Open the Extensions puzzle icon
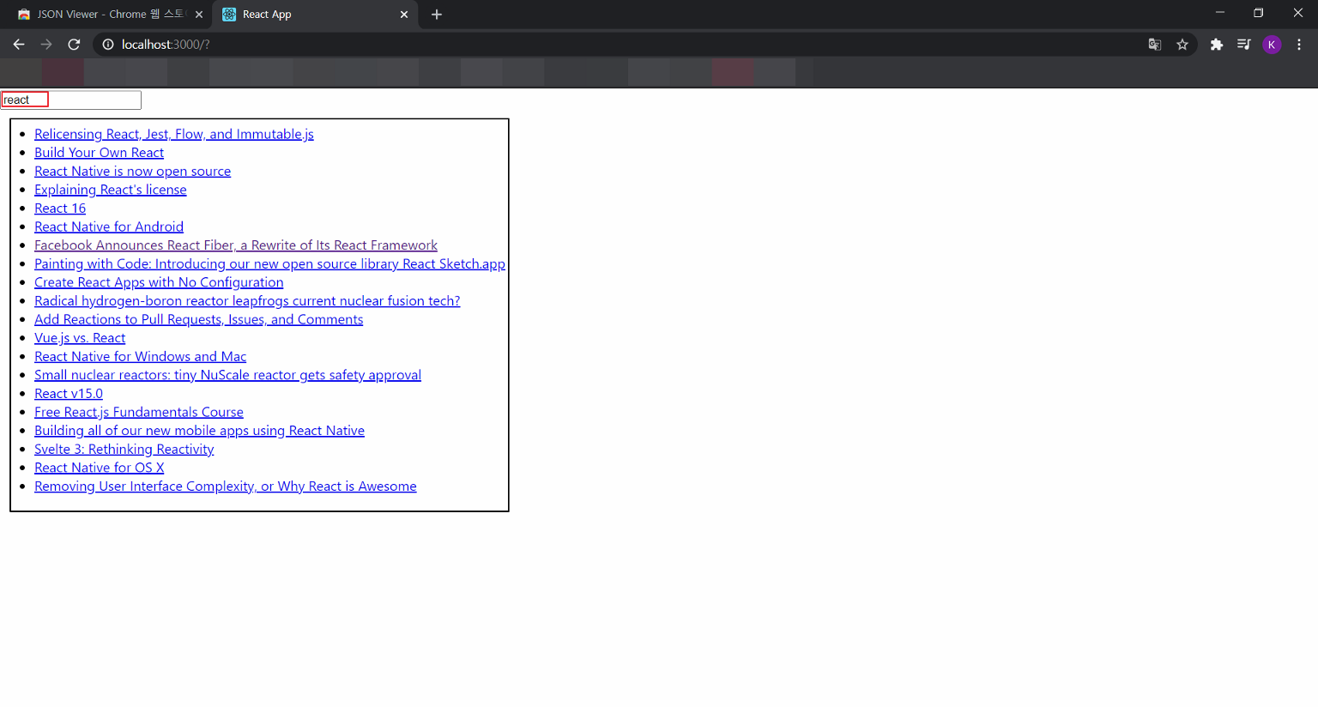This screenshot has width=1318, height=707. point(1216,45)
